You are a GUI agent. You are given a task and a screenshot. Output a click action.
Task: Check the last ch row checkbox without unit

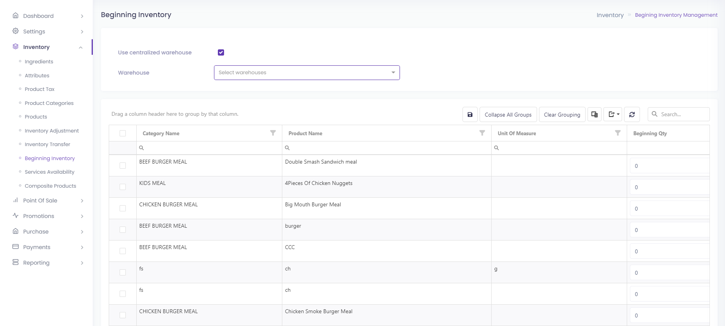(123, 294)
